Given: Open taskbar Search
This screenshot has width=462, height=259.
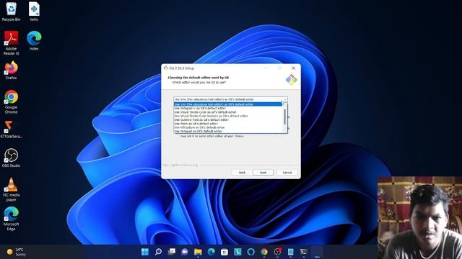Looking at the screenshot, I should (158, 252).
